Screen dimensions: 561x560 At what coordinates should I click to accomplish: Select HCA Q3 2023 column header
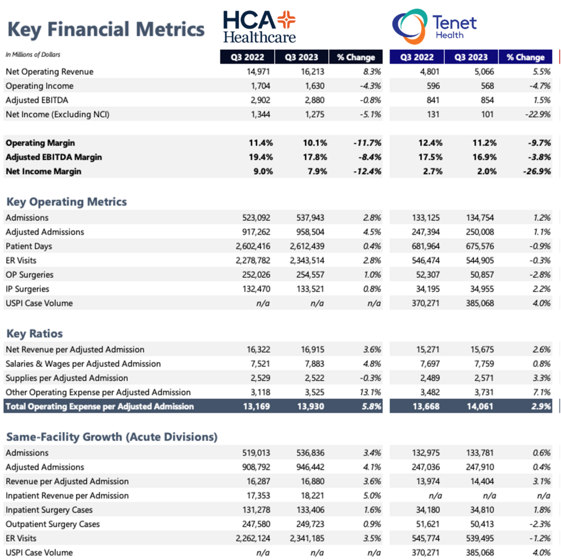coord(302,57)
